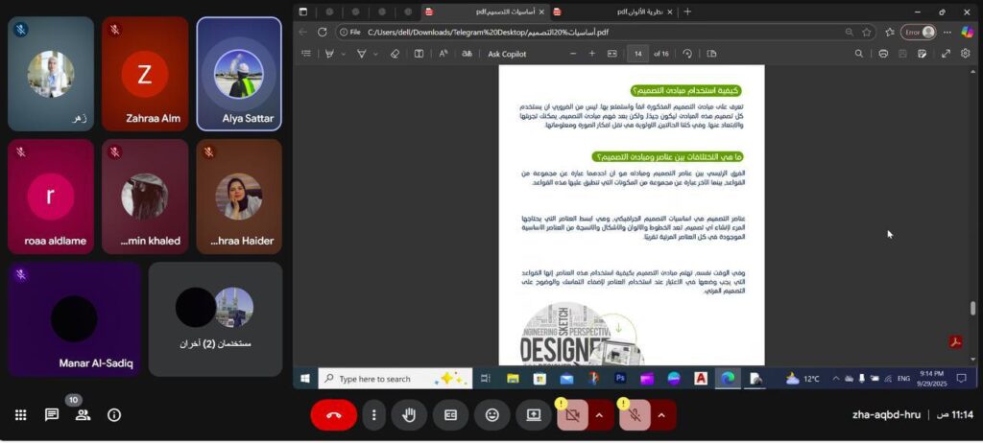983x443 pixels.
Task: Open the Meet three-dot more options menu
Action: (373, 415)
